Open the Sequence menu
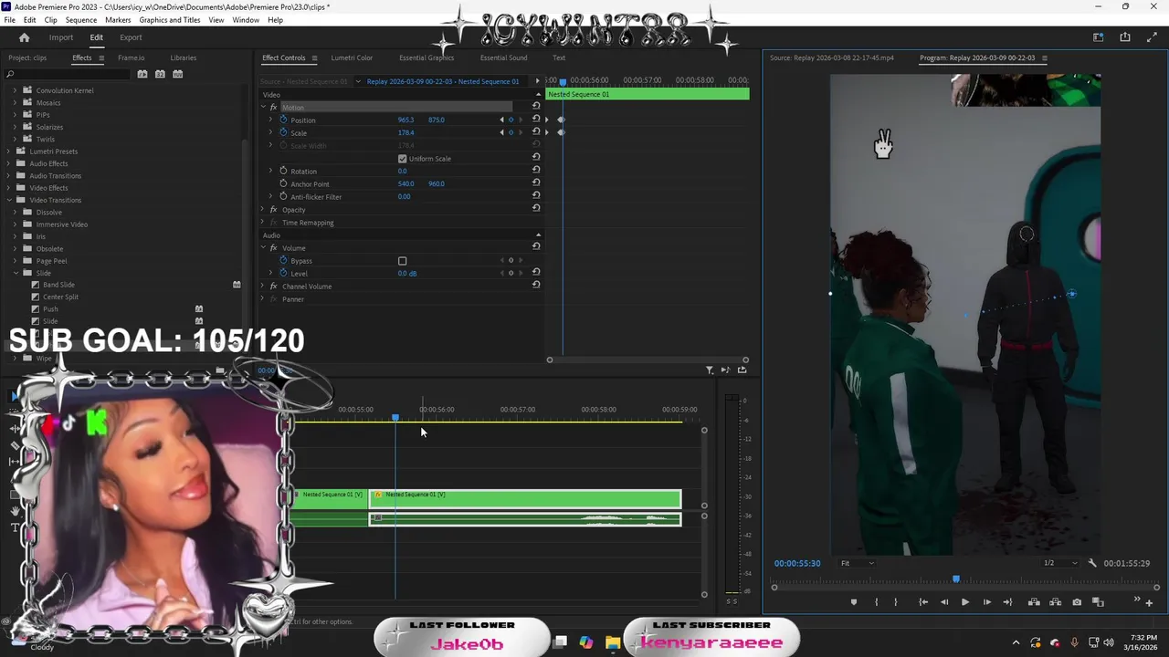 81,20
